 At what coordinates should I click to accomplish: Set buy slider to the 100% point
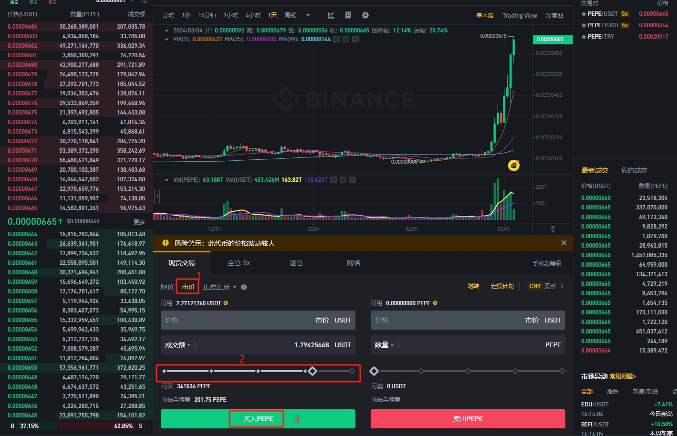(x=352, y=371)
